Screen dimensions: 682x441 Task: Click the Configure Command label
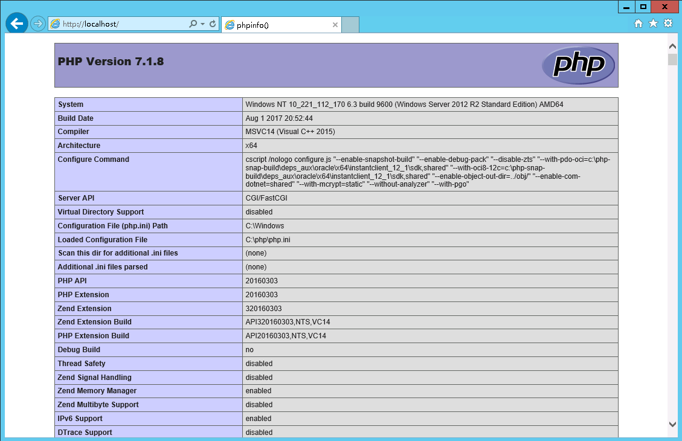[93, 159]
